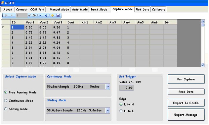Image resolution: width=209 pixels, height=125 pixels.
Task: Select ID cell with value 1
Action: point(17,27)
